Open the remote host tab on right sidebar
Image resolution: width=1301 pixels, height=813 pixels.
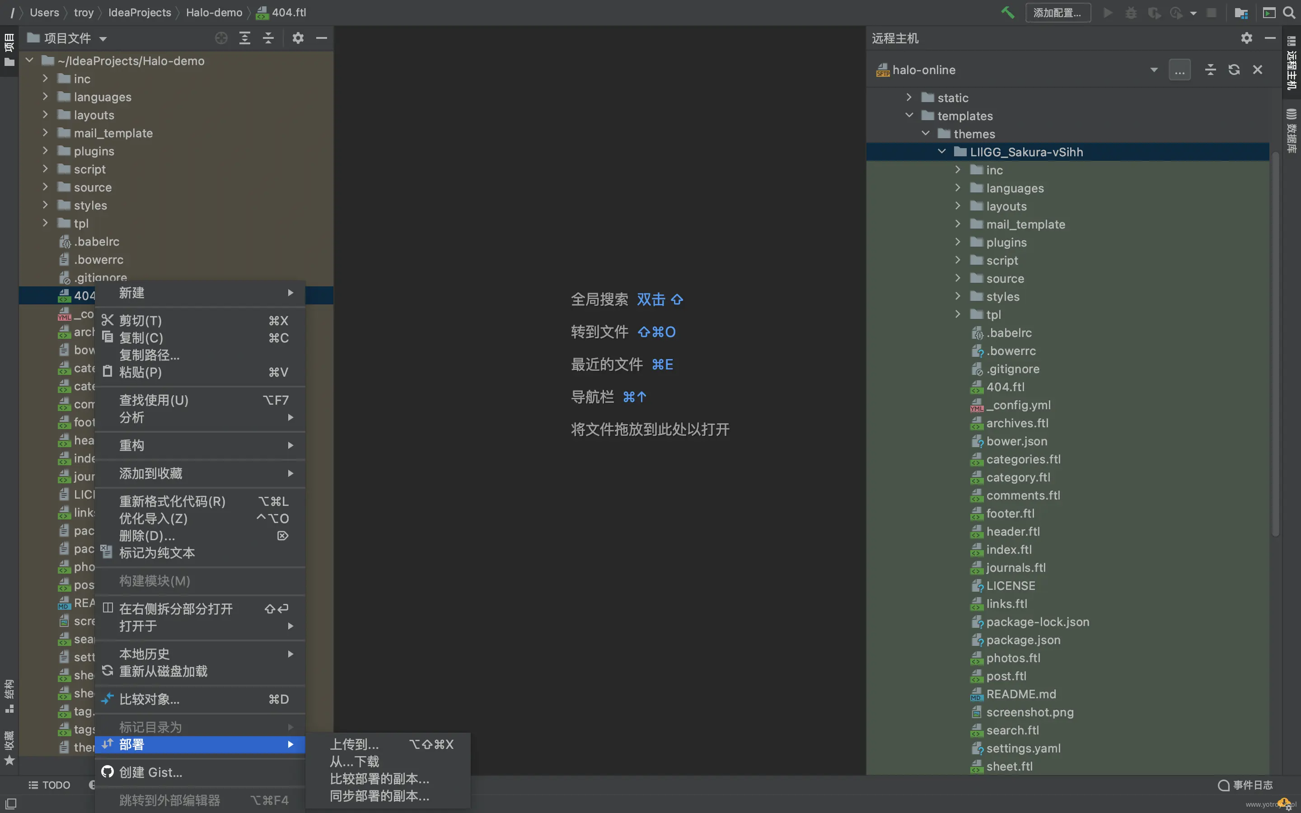tap(1292, 62)
